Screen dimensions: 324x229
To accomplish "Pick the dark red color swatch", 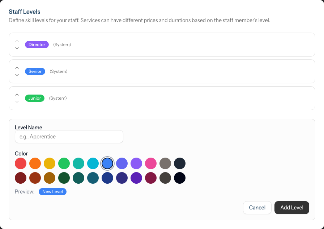I will pyautogui.click(x=21, y=178).
